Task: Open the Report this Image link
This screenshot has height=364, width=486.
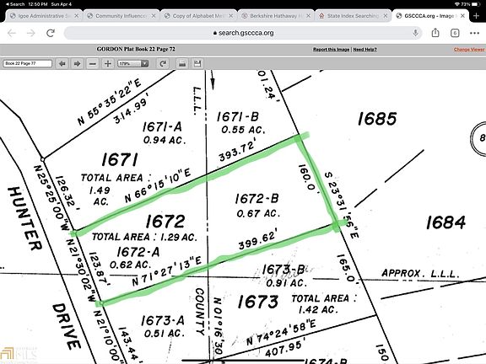Action: click(331, 50)
